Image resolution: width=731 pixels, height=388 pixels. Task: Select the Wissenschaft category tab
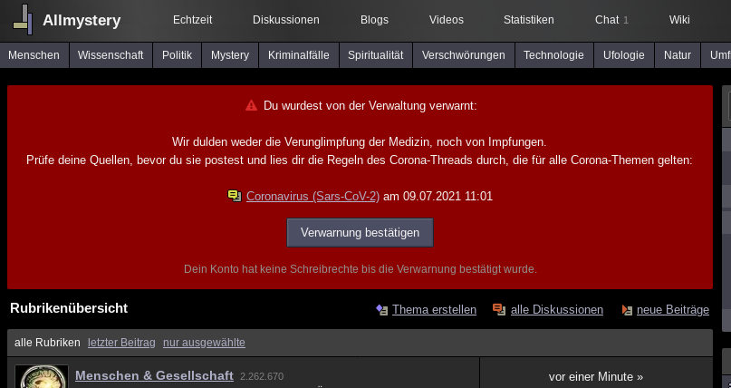[111, 55]
